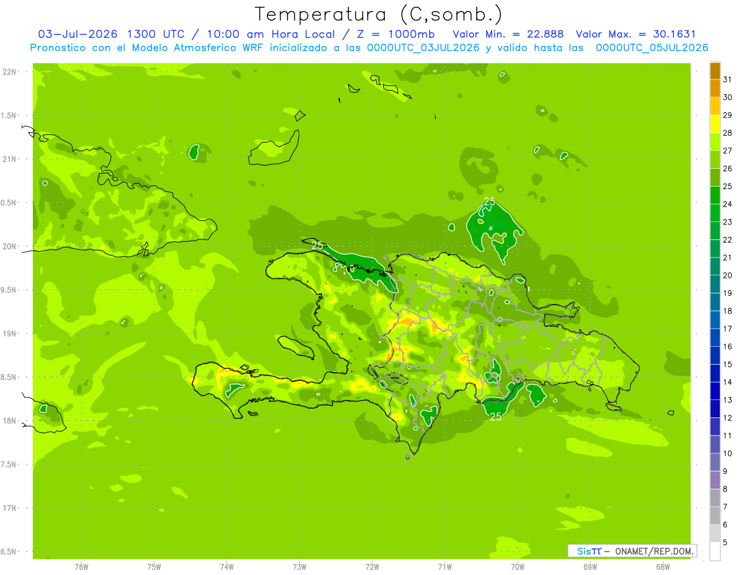Pick the legend swatch between 29 and 30
This screenshot has height=575, width=744.
tap(715, 107)
